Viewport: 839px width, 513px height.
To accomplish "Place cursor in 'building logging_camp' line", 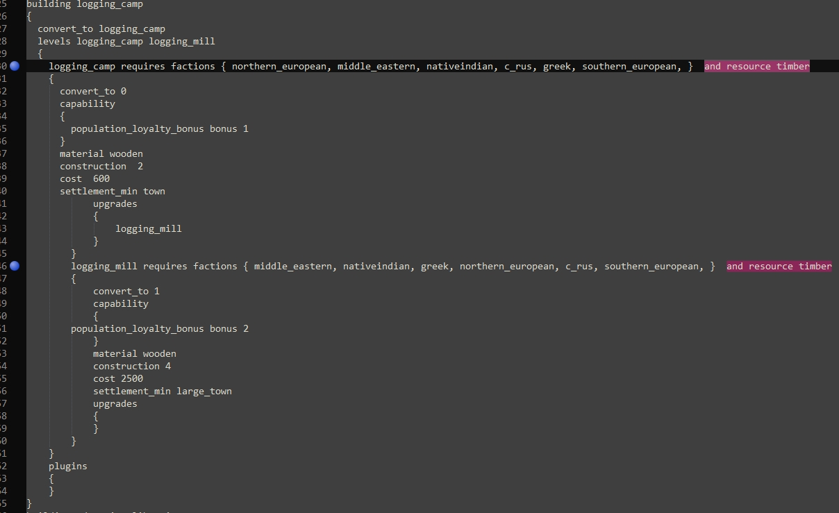I will click(x=85, y=4).
